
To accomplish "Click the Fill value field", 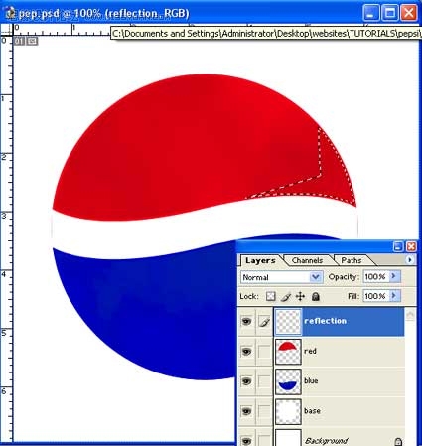I will coord(376,296).
